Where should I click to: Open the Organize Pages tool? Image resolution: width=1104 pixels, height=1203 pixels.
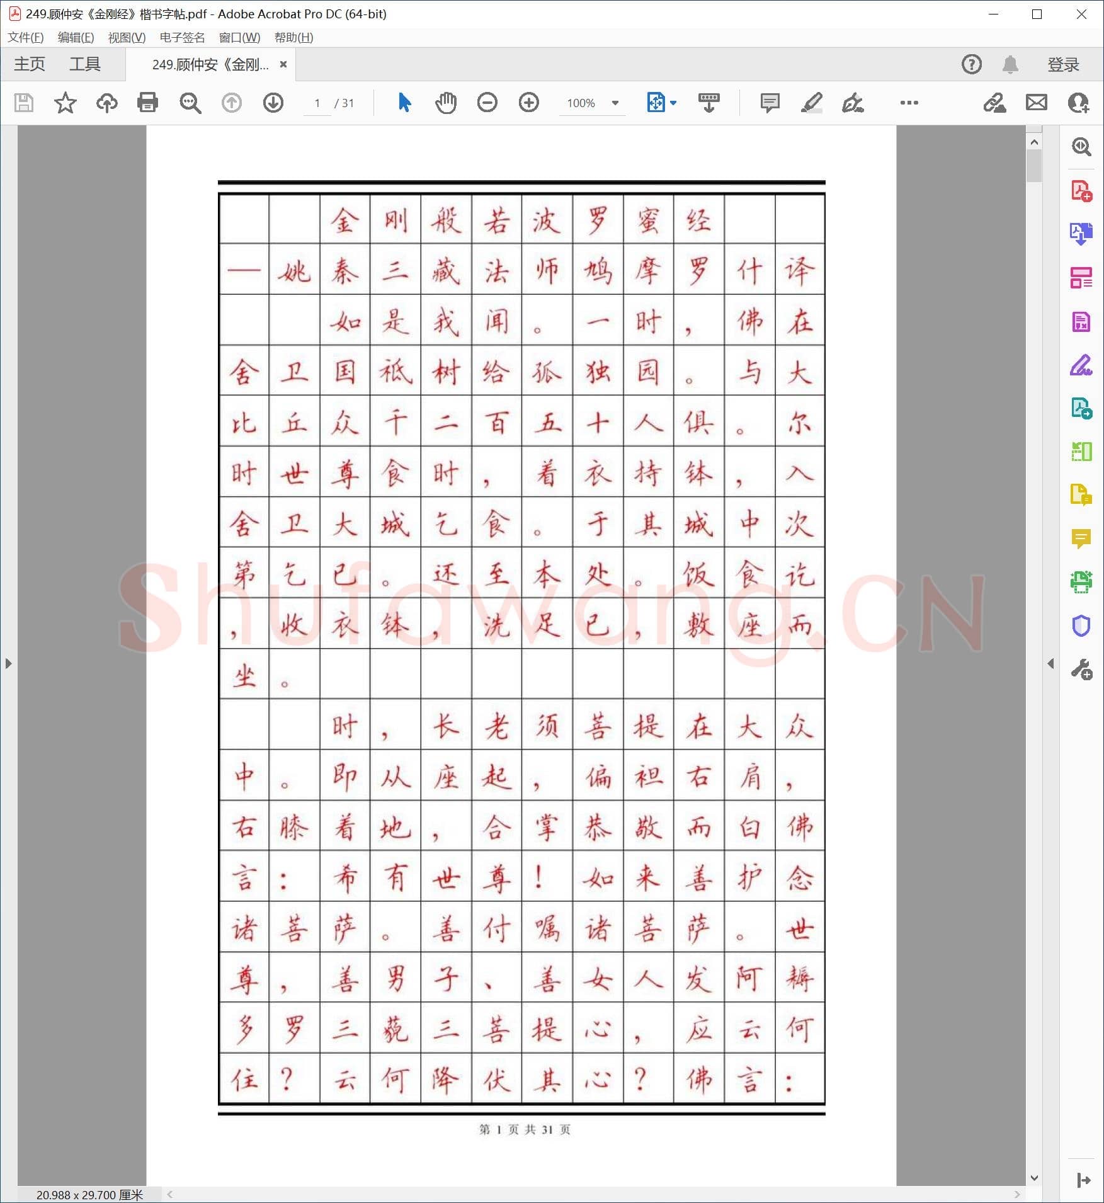(1081, 278)
